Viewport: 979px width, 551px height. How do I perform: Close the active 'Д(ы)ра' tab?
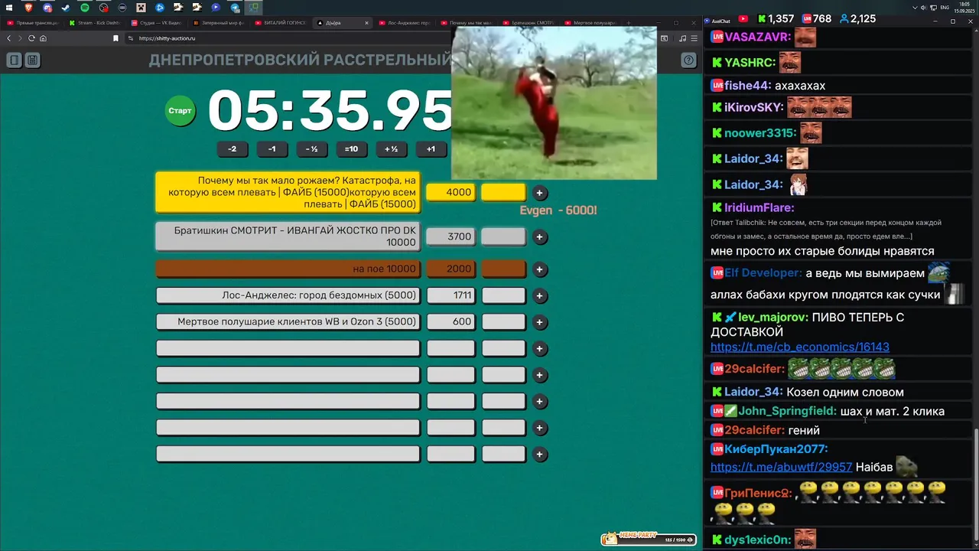pyautogui.click(x=366, y=23)
